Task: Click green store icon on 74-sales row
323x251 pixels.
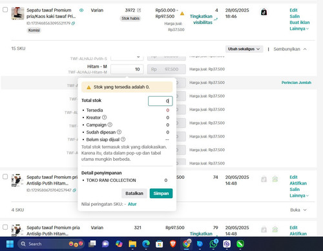Action: [x=275, y=179]
